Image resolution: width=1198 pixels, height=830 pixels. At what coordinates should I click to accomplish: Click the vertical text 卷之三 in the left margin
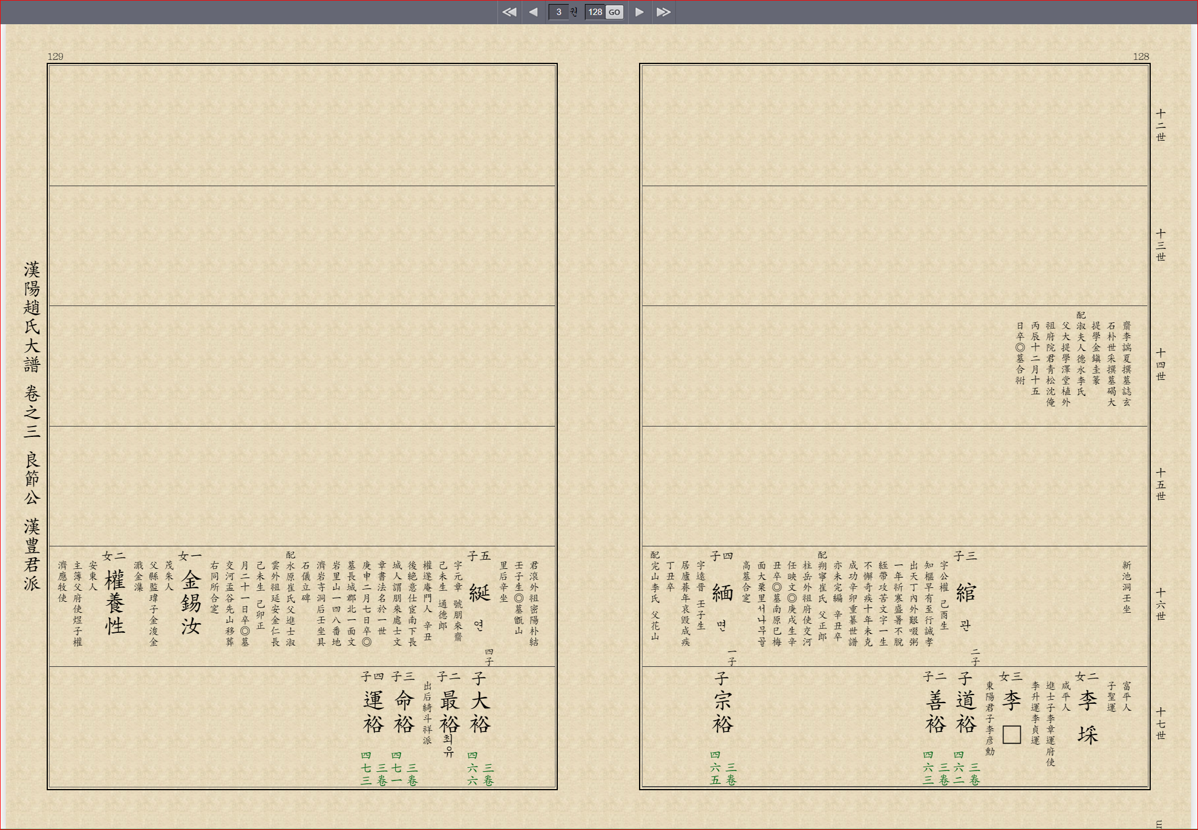32,412
